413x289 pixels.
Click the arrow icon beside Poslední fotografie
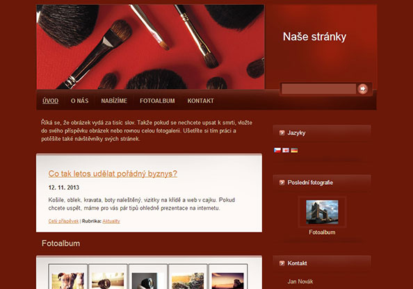282,183
